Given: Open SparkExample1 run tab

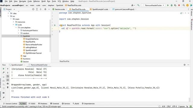Looking at the screenshot, I should [17, 65].
